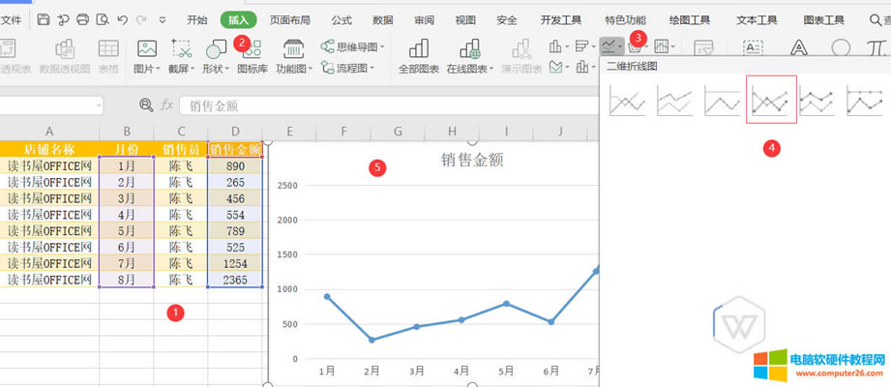Click the magnifier icon beside the fx symbol
The width and height of the screenshot is (891, 387).
tap(146, 105)
